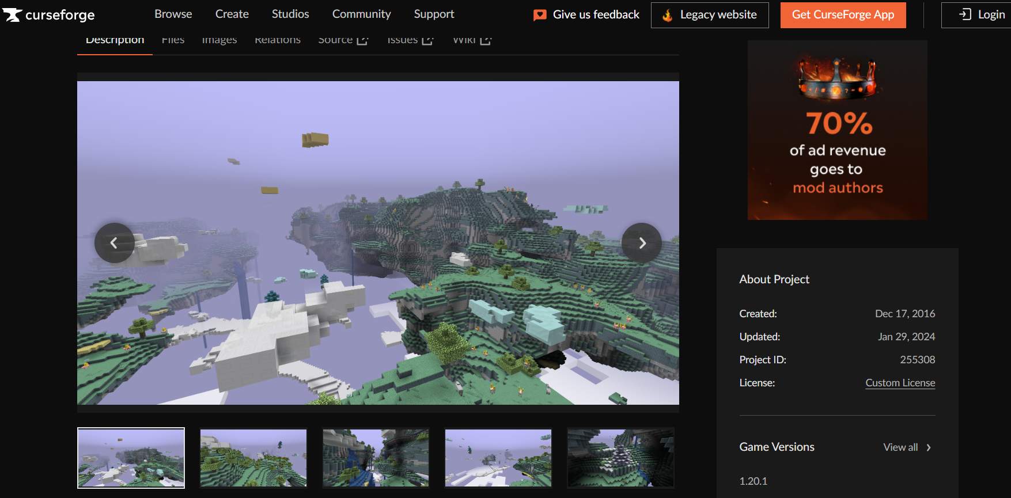Image resolution: width=1011 pixels, height=498 pixels.
Task: Click the 70% ad revenue banner
Action: point(838,130)
